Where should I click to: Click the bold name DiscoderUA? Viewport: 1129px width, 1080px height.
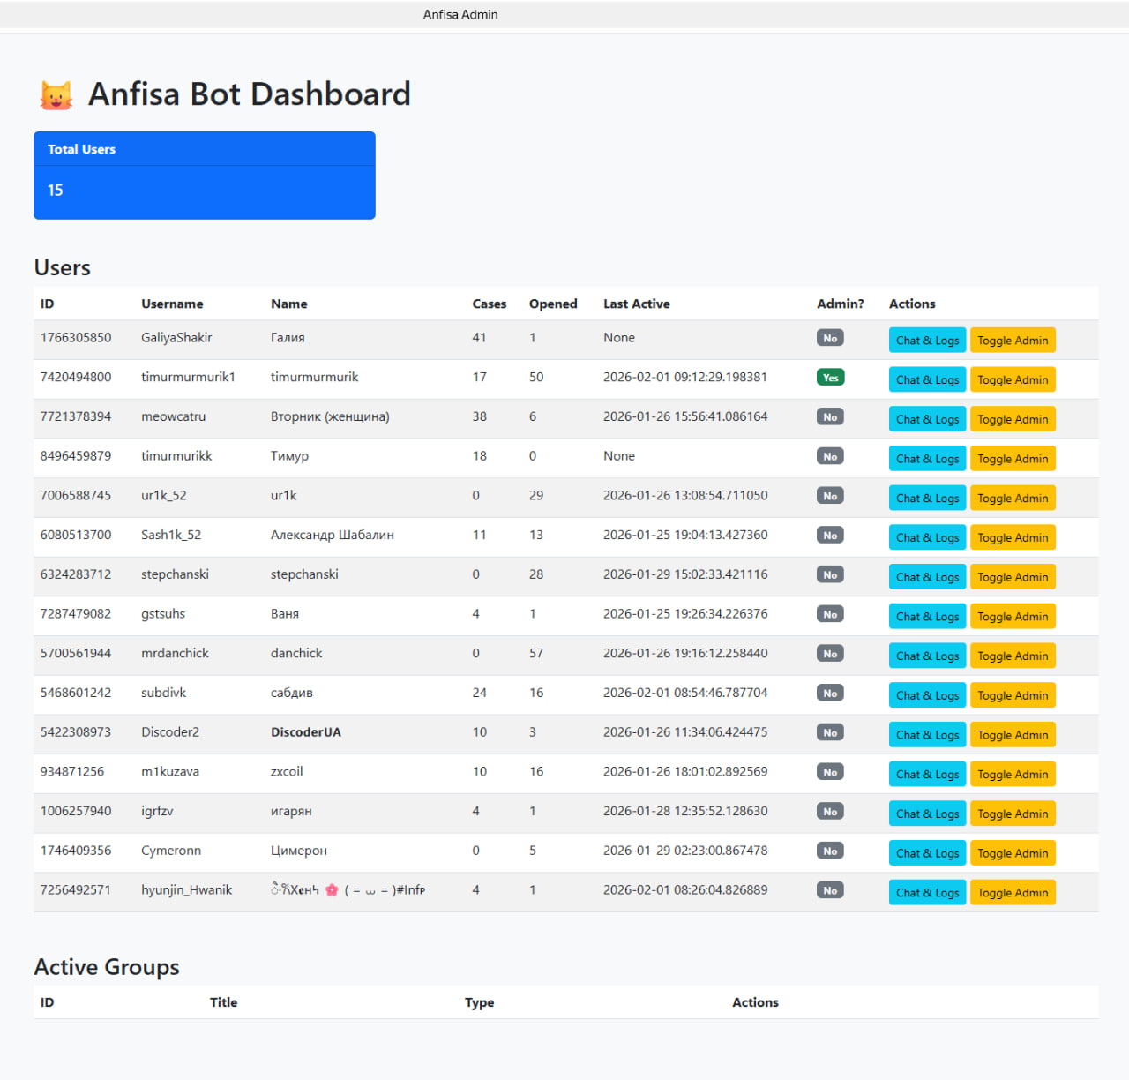[306, 732]
